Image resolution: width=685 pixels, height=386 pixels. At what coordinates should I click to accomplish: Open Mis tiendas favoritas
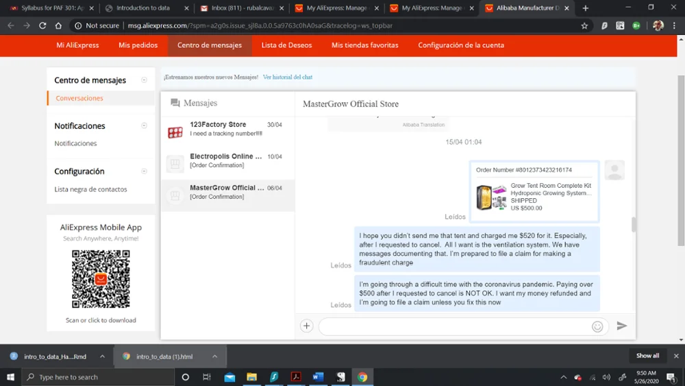click(x=365, y=45)
